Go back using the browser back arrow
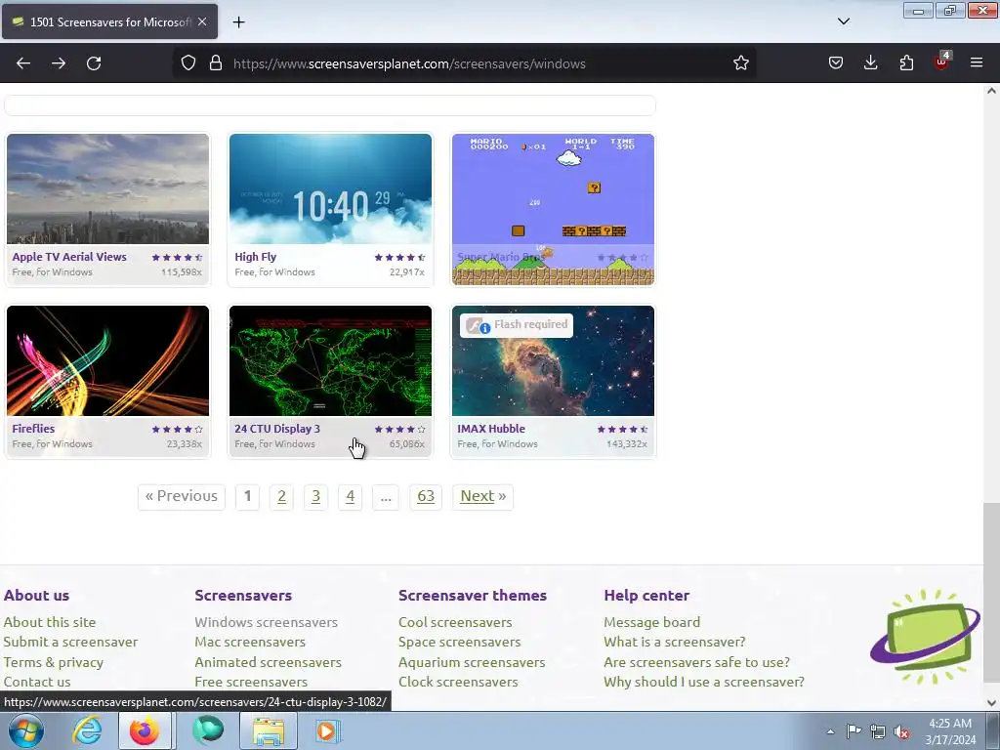 (23, 63)
